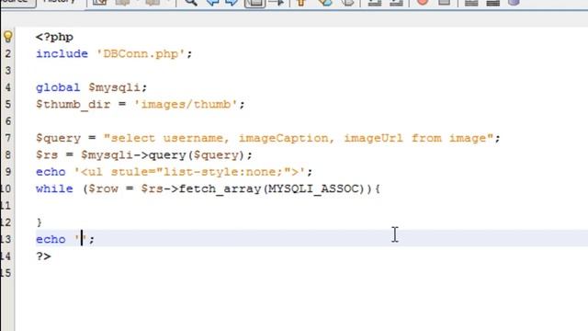Click the 'DBConn.php' string
The height and width of the screenshot is (331, 588).
click(x=141, y=53)
